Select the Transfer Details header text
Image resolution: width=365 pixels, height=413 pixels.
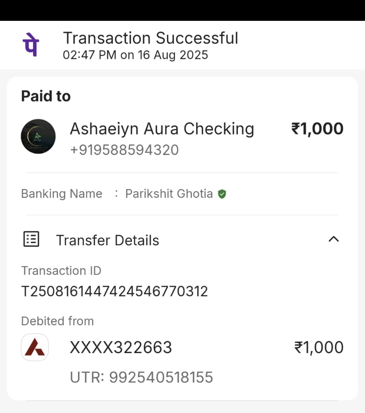107,240
